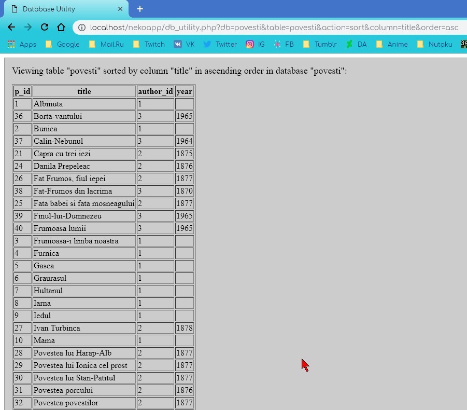Click the year column header

(x=185, y=91)
